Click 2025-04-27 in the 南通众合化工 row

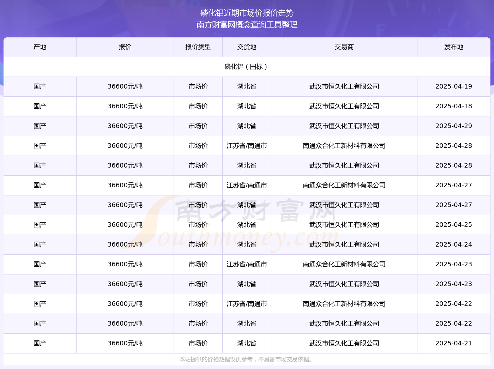[x=454, y=185]
